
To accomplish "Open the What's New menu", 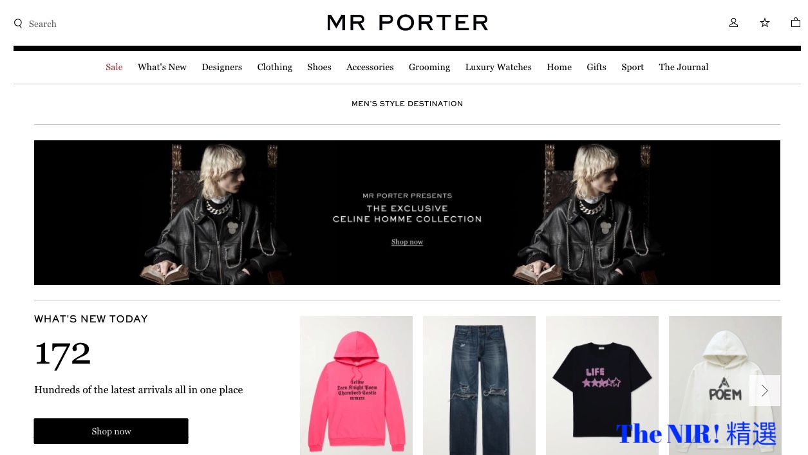I will (x=162, y=67).
